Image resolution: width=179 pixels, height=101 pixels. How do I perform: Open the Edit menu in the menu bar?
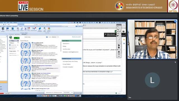tap(8, 22)
